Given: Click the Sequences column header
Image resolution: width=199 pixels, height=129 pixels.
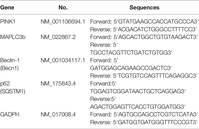Looking at the screenshot, I should 144,8.
